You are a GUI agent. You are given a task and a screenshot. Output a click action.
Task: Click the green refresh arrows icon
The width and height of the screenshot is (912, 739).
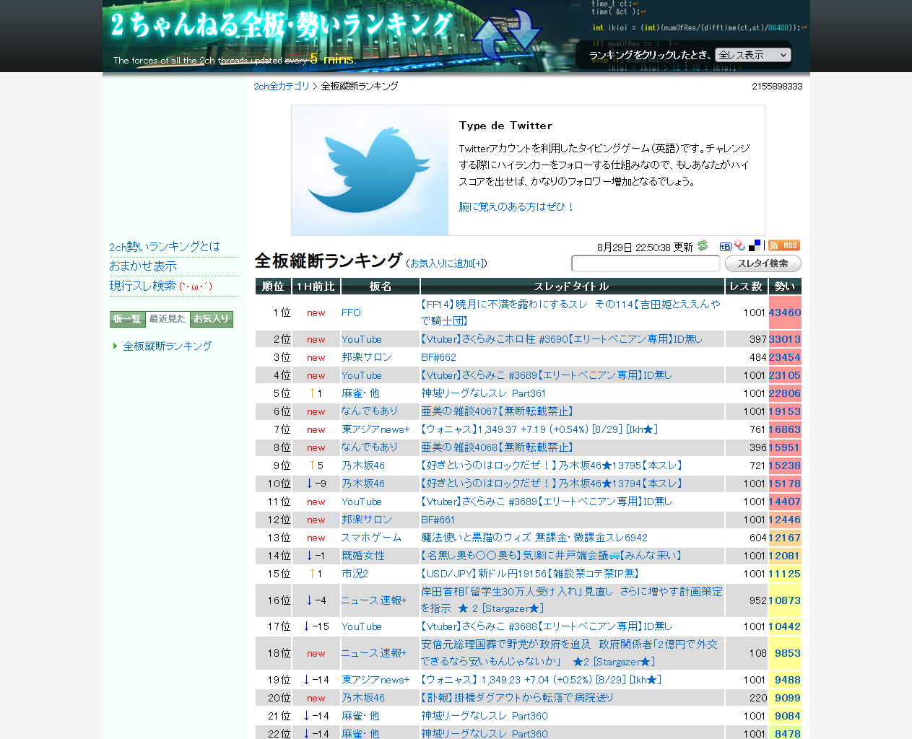click(703, 246)
